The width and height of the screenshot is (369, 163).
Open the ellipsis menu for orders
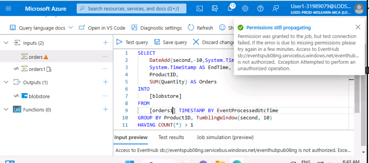click(x=105, y=57)
